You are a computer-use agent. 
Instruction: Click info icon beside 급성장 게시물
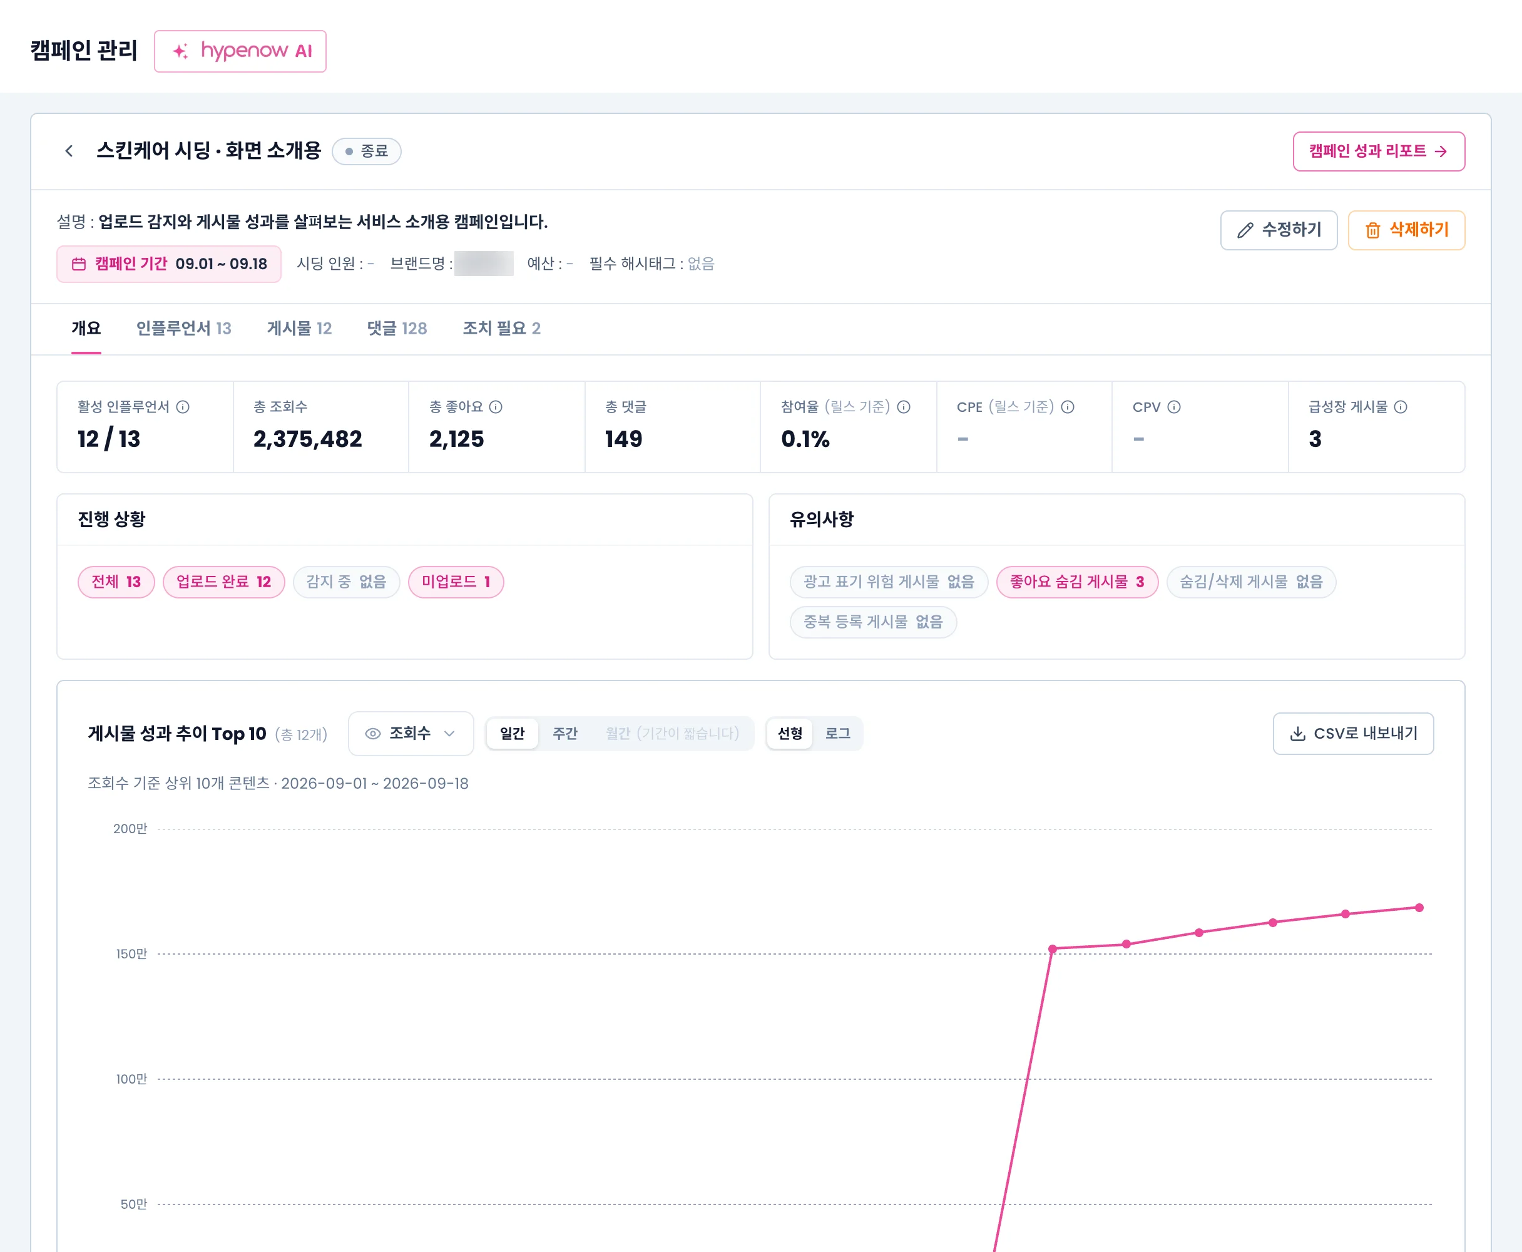click(1400, 407)
